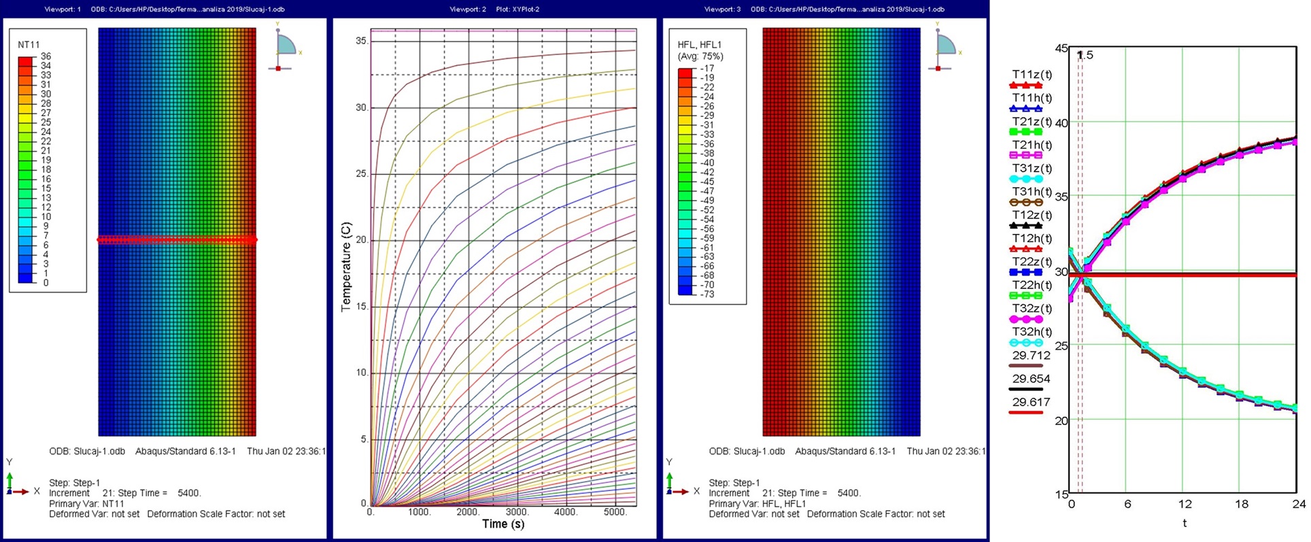Activate the Viewport 2 XYPlot-2 title bar
This screenshot has width=1311, height=542.
pos(494,10)
